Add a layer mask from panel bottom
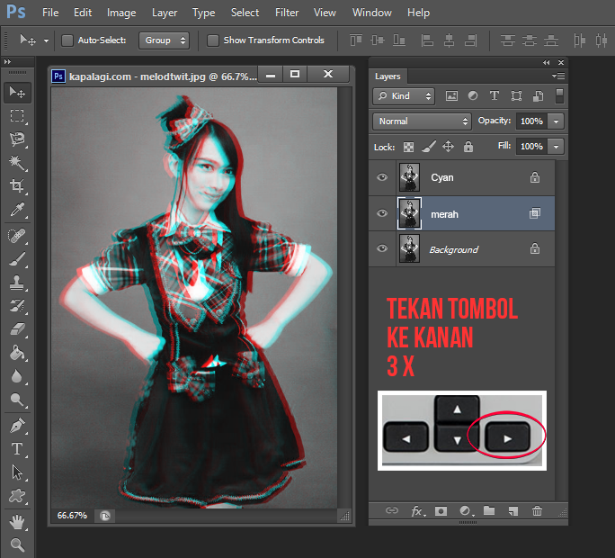The image size is (615, 558). [441, 510]
